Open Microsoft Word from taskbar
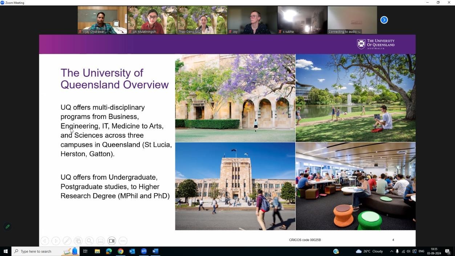This screenshot has width=455, height=256. (x=155, y=251)
